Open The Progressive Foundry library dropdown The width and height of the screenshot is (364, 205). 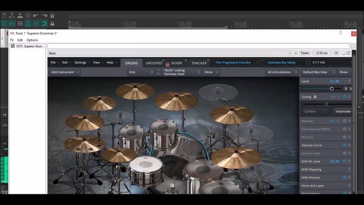236,63
